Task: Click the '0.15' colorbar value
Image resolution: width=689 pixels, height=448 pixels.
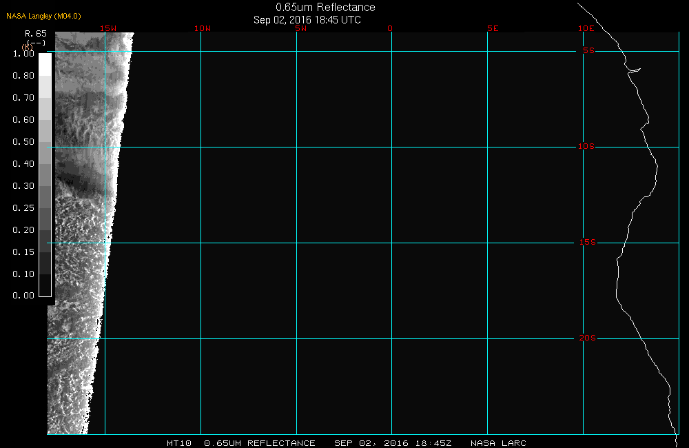Action: tap(23, 252)
